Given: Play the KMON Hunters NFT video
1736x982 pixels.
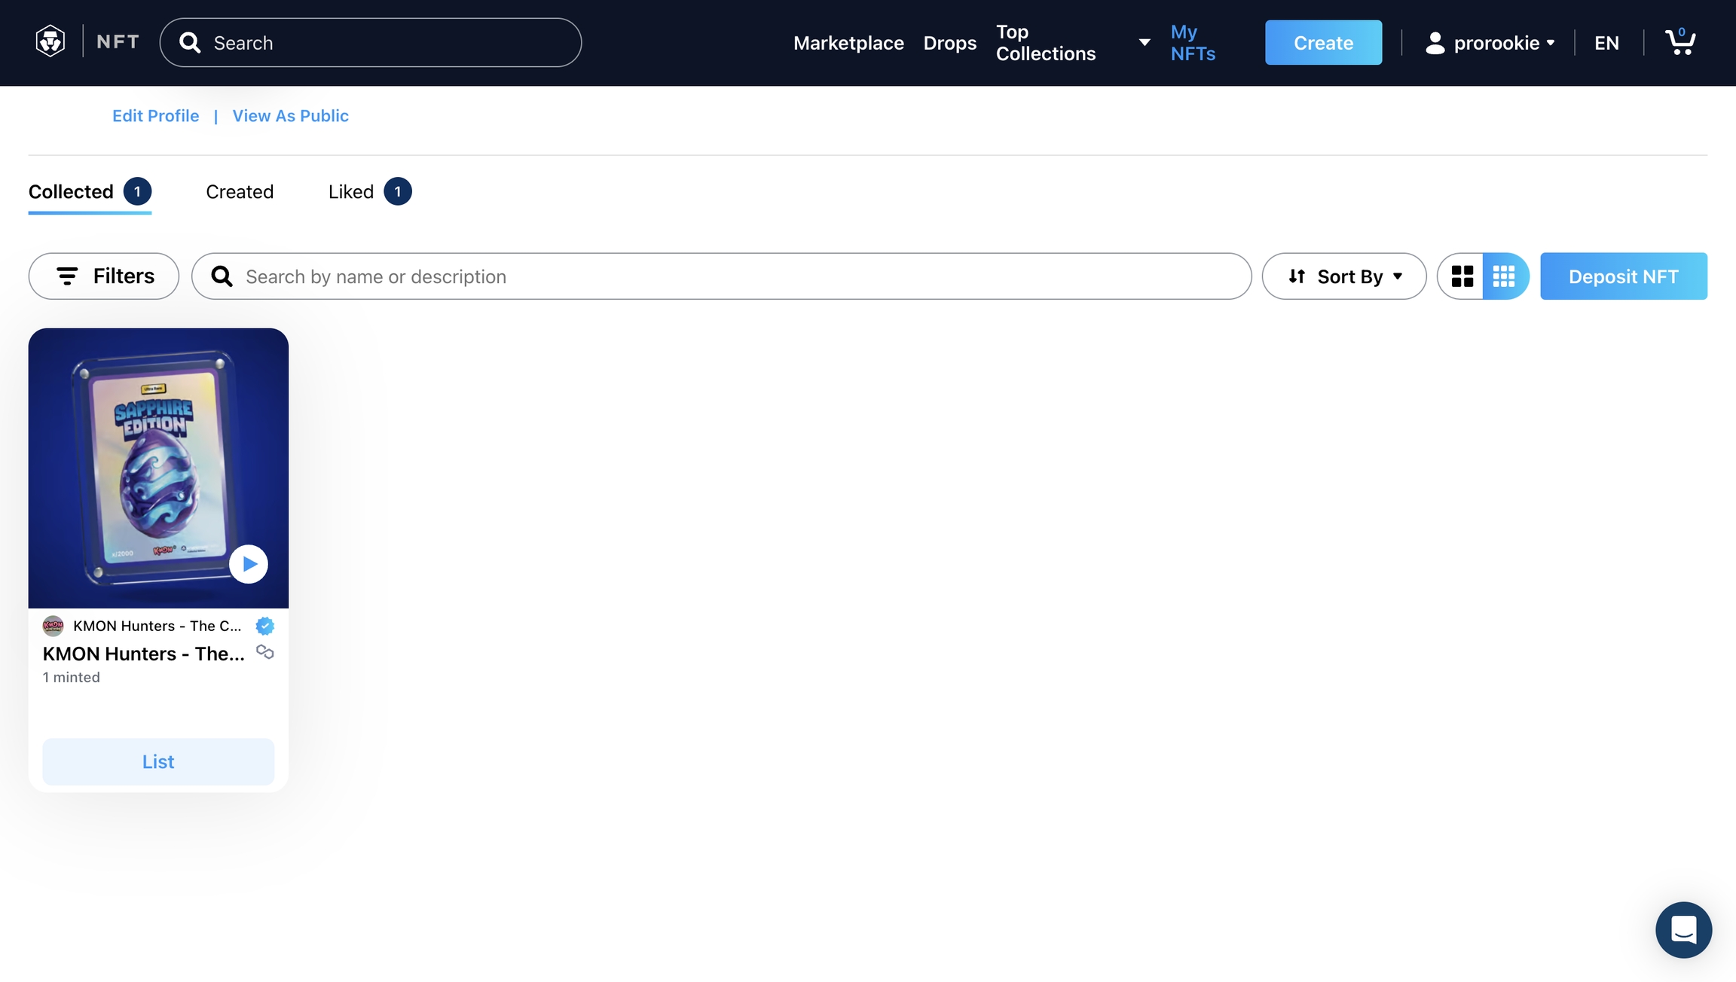Looking at the screenshot, I should tap(249, 564).
